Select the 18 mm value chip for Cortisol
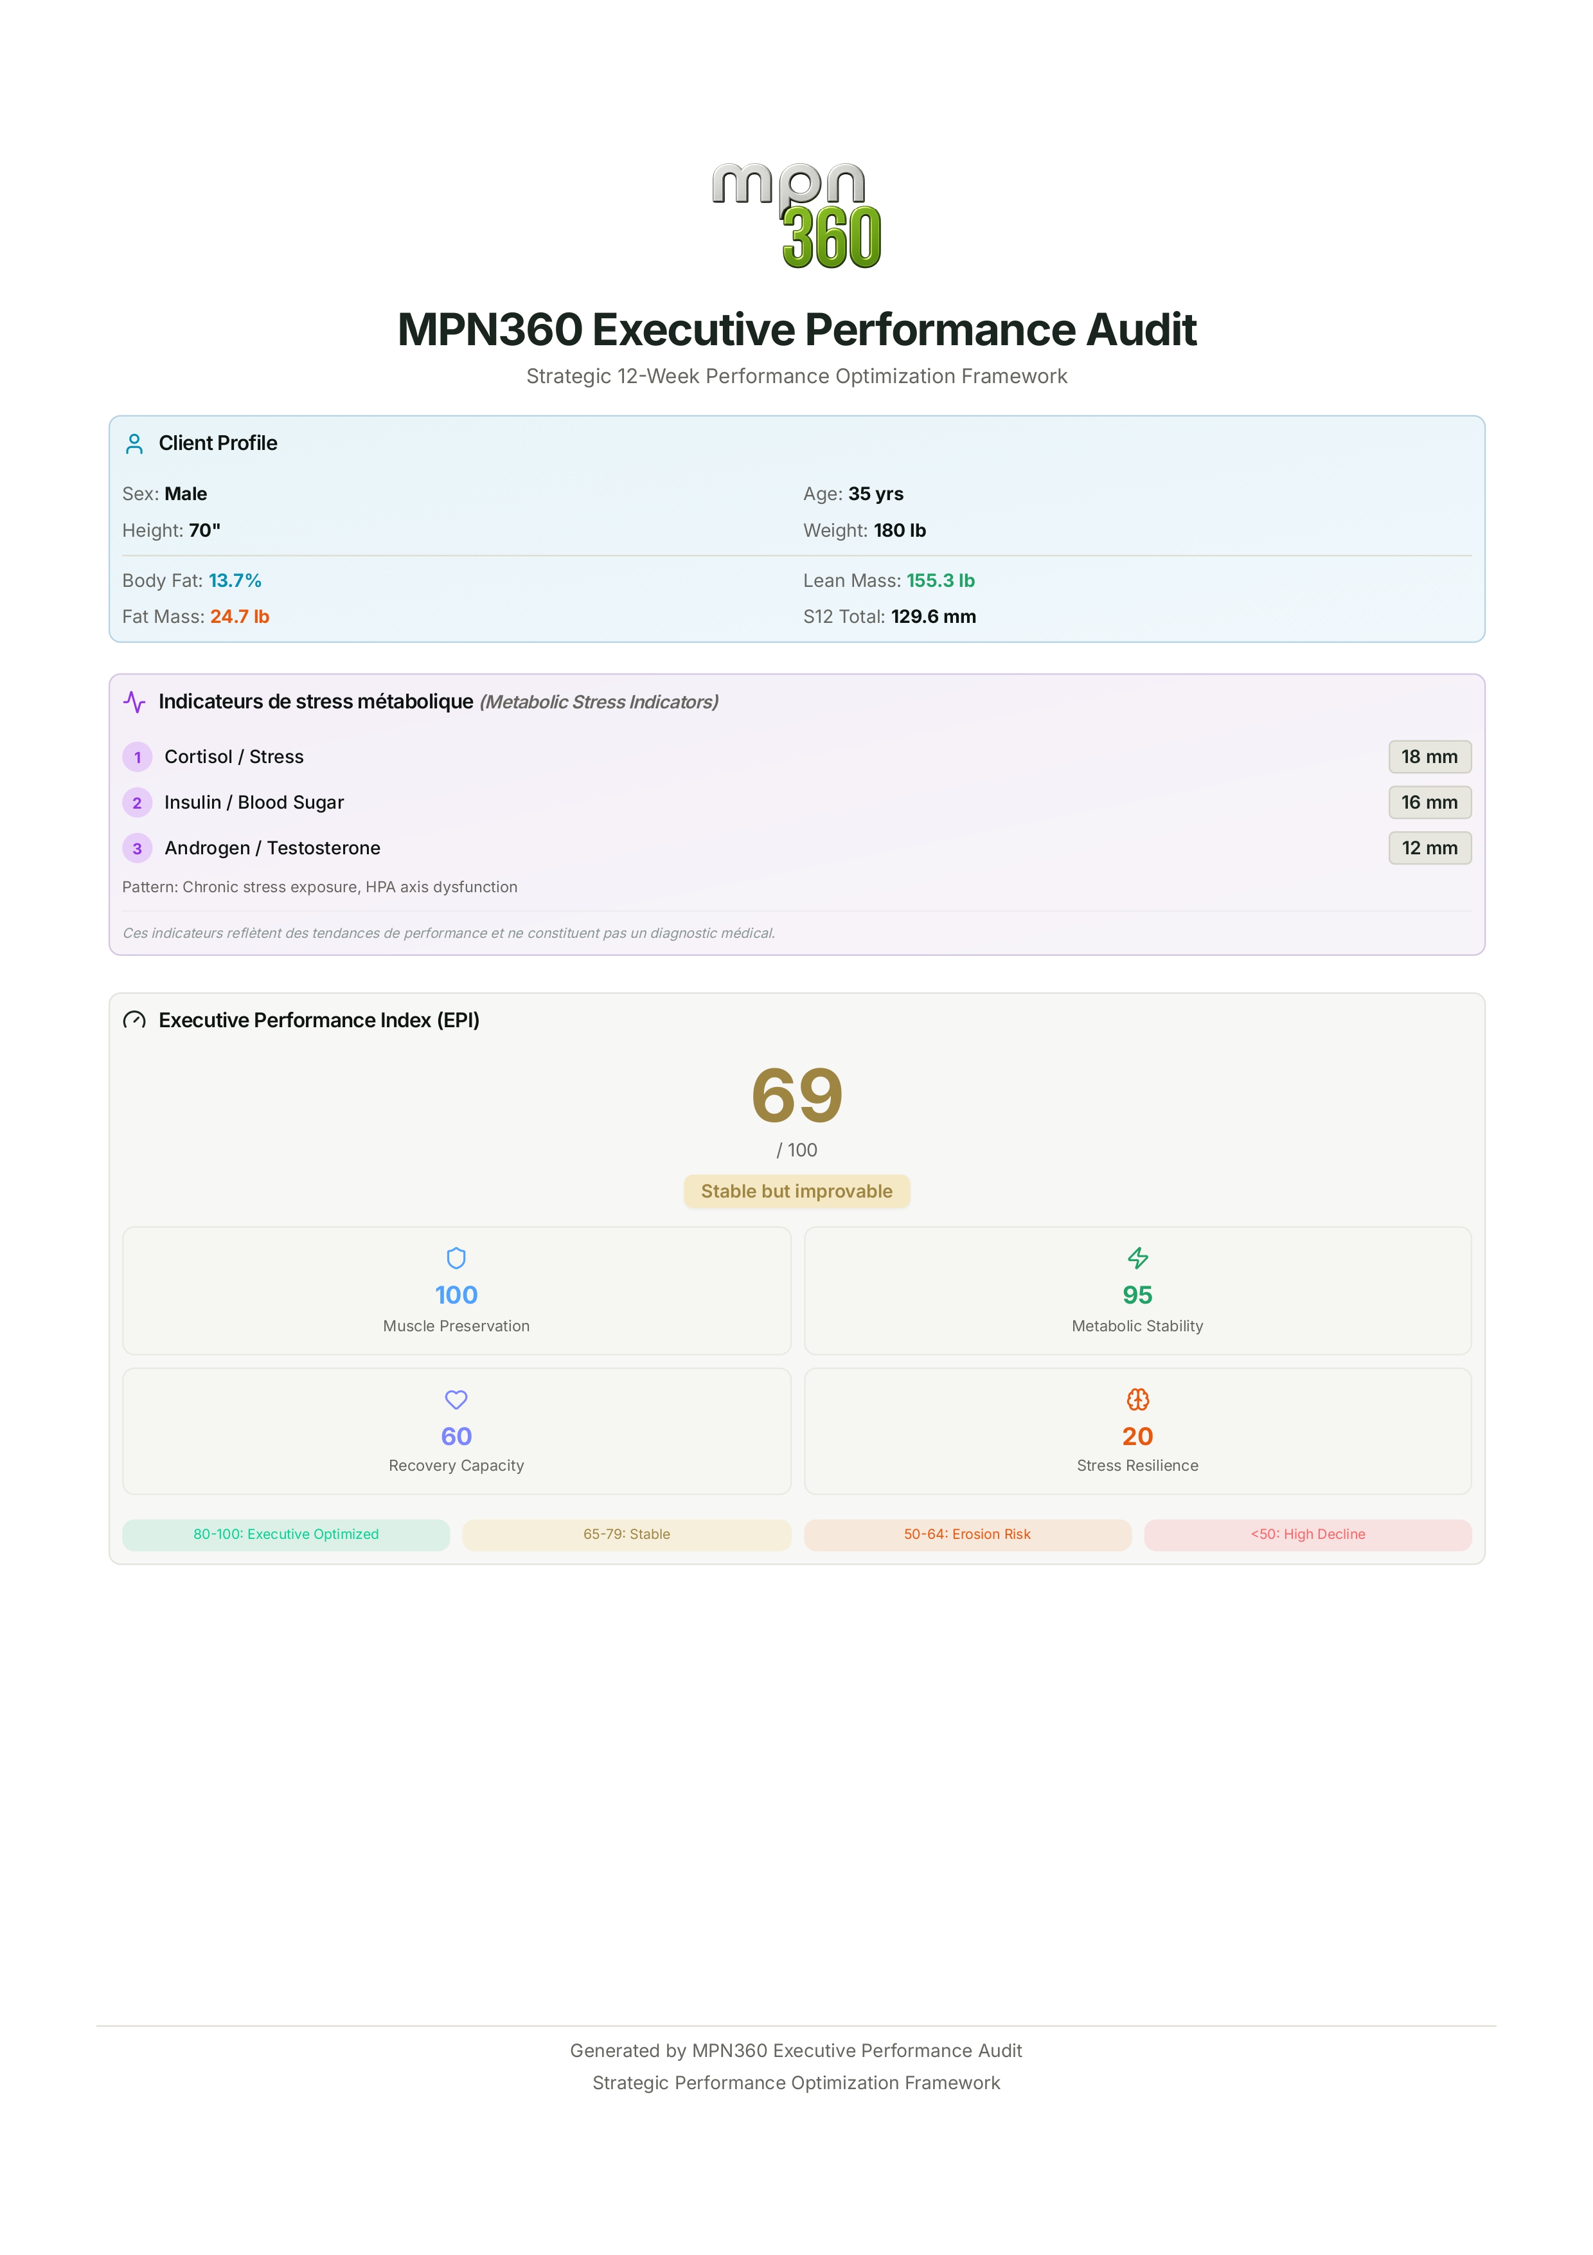 pyautogui.click(x=1429, y=757)
